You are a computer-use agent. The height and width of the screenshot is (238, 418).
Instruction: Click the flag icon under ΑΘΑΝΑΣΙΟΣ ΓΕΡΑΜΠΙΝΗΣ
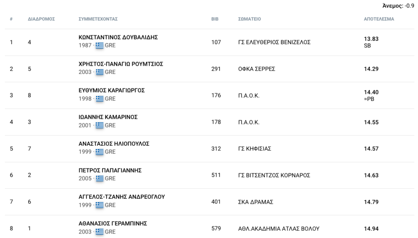(x=100, y=231)
